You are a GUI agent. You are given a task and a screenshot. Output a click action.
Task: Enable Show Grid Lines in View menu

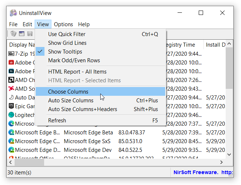tap(100, 43)
